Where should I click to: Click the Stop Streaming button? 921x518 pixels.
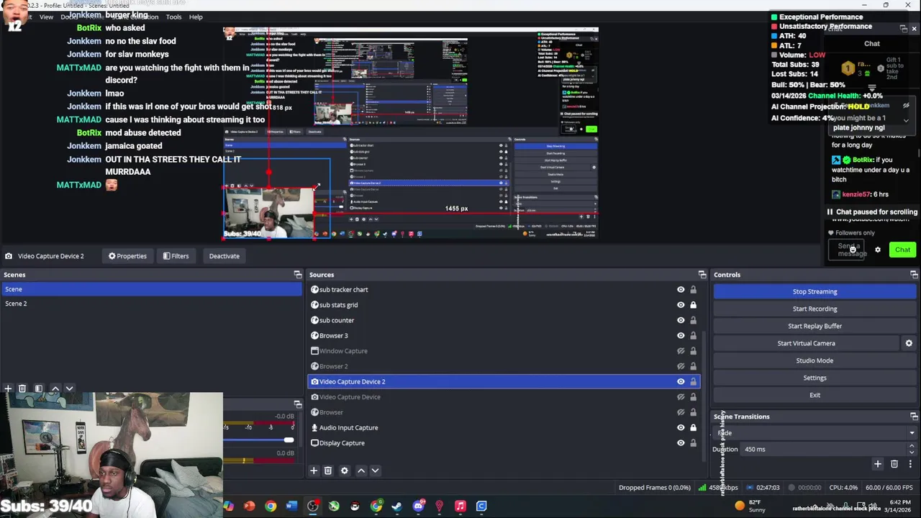[815, 291]
